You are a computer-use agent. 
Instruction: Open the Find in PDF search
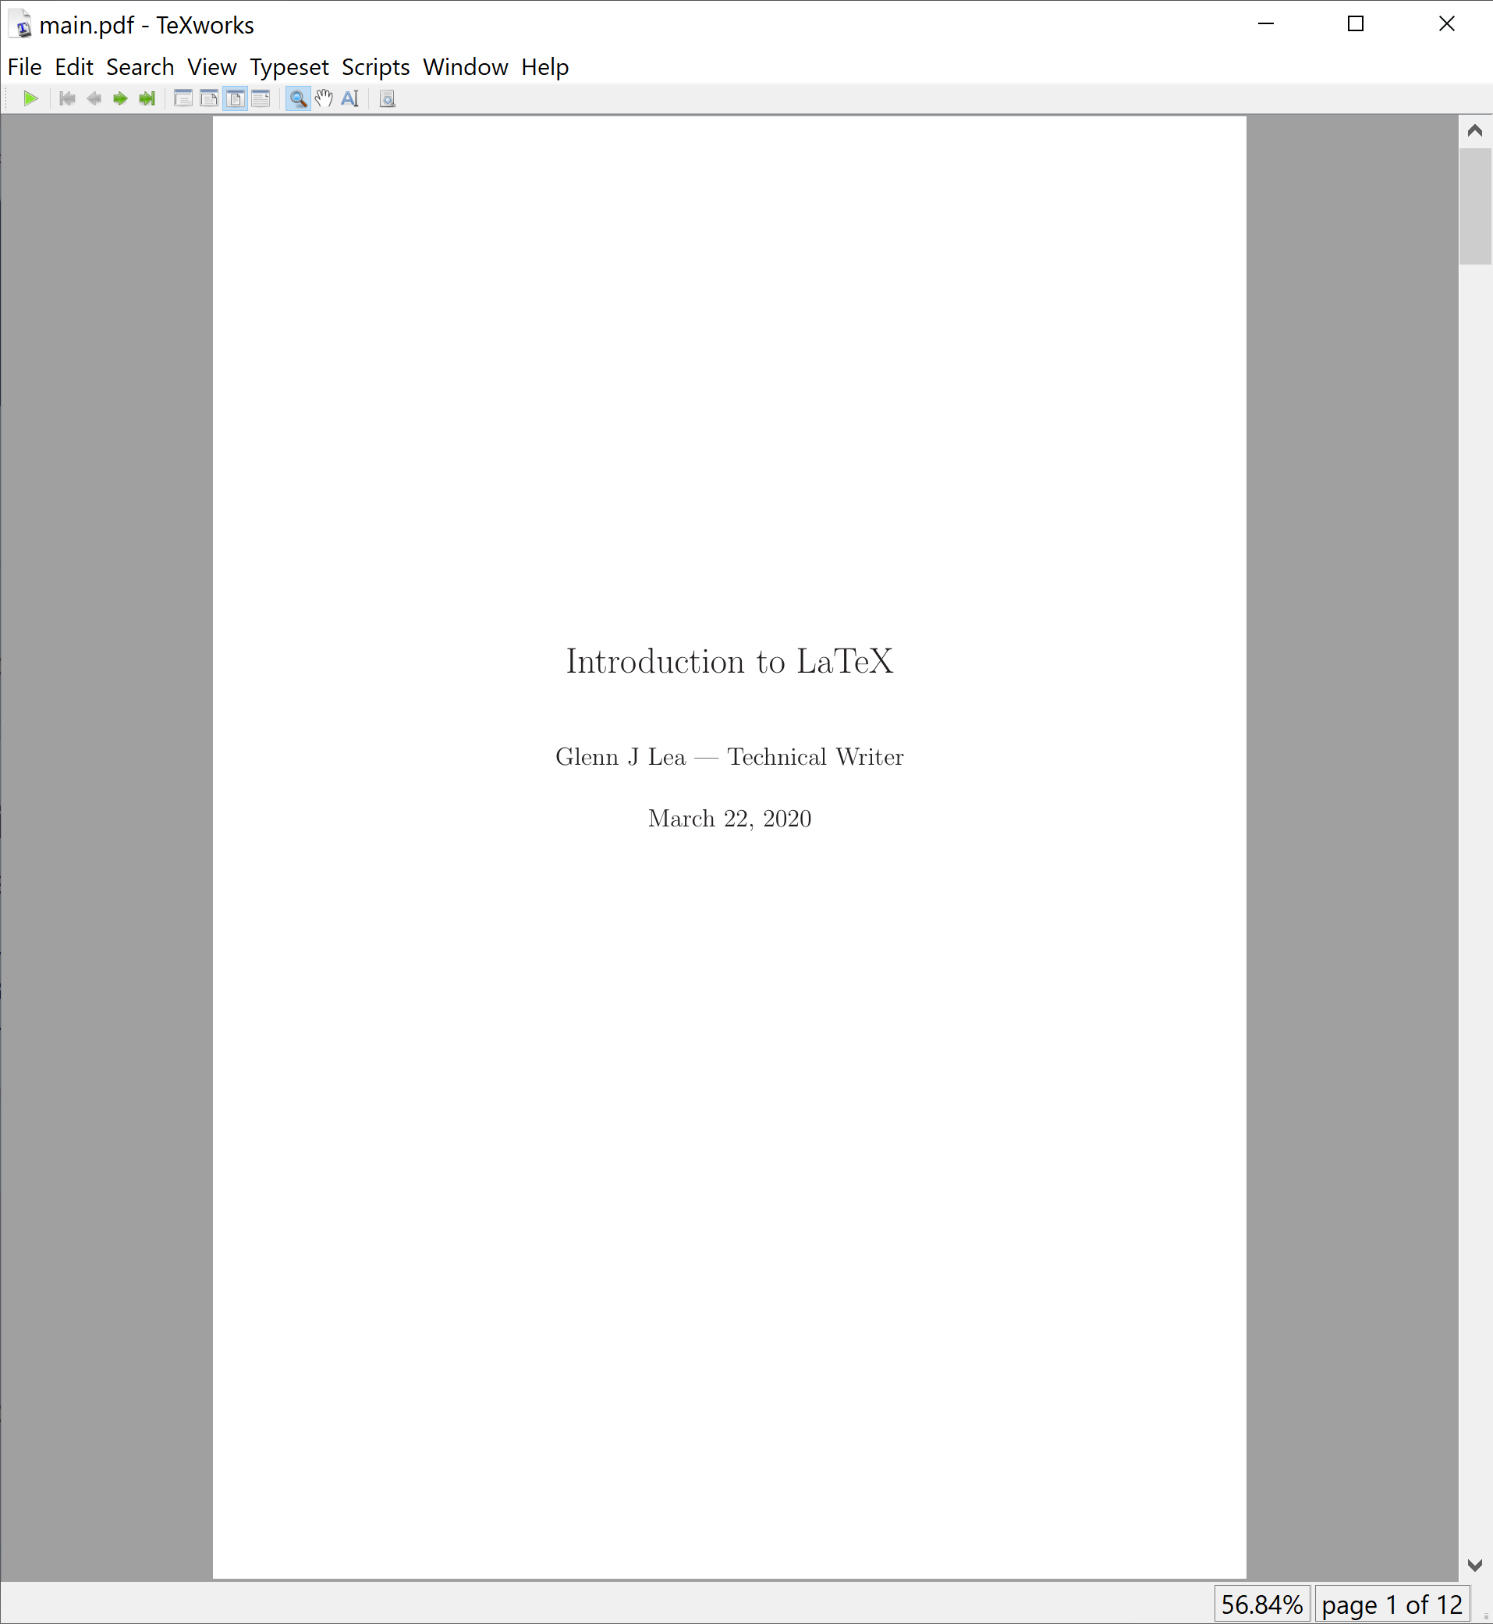click(x=388, y=98)
